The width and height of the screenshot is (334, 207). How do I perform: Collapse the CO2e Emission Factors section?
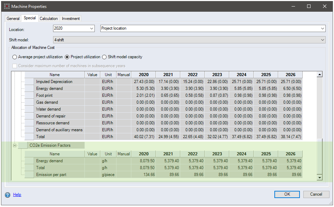click(x=14, y=145)
